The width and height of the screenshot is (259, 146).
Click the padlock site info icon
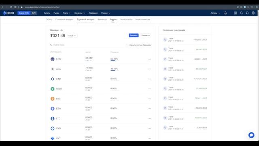(x=21, y=7)
